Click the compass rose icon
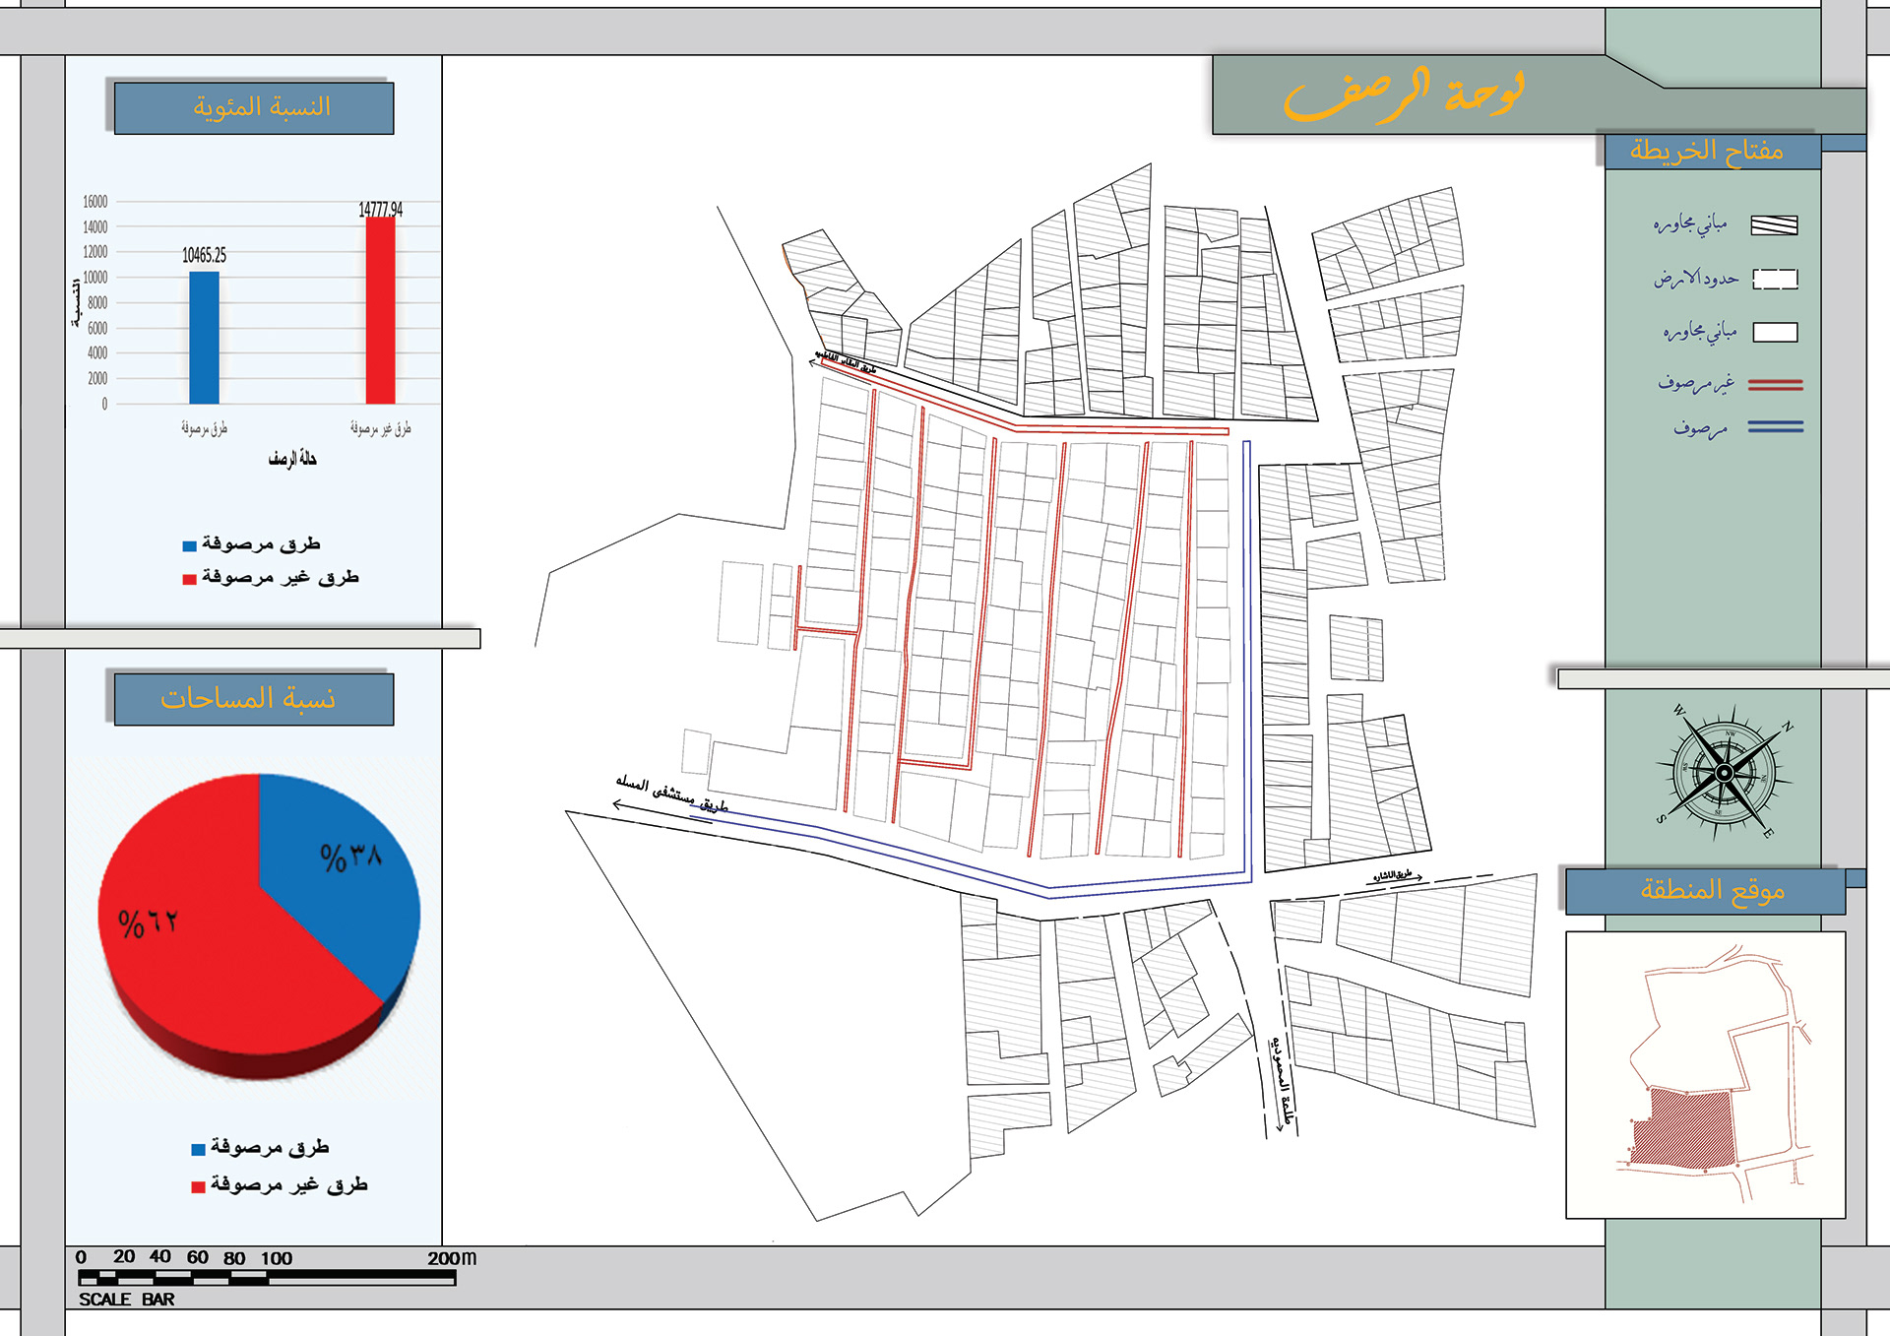 coord(1724,773)
